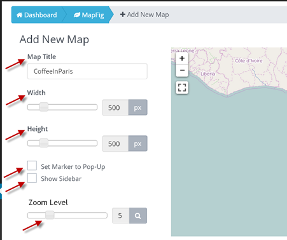Enable Set Marker to Pop-Up checkbox
This screenshot has width=287, height=240.
click(x=32, y=166)
